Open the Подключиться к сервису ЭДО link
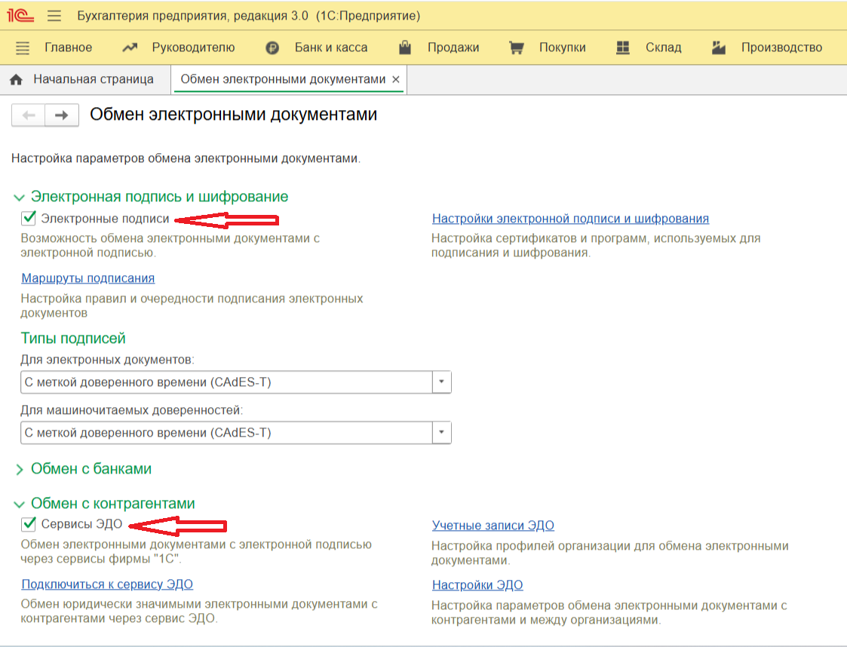Viewport: 847px width, 647px height. point(107,584)
